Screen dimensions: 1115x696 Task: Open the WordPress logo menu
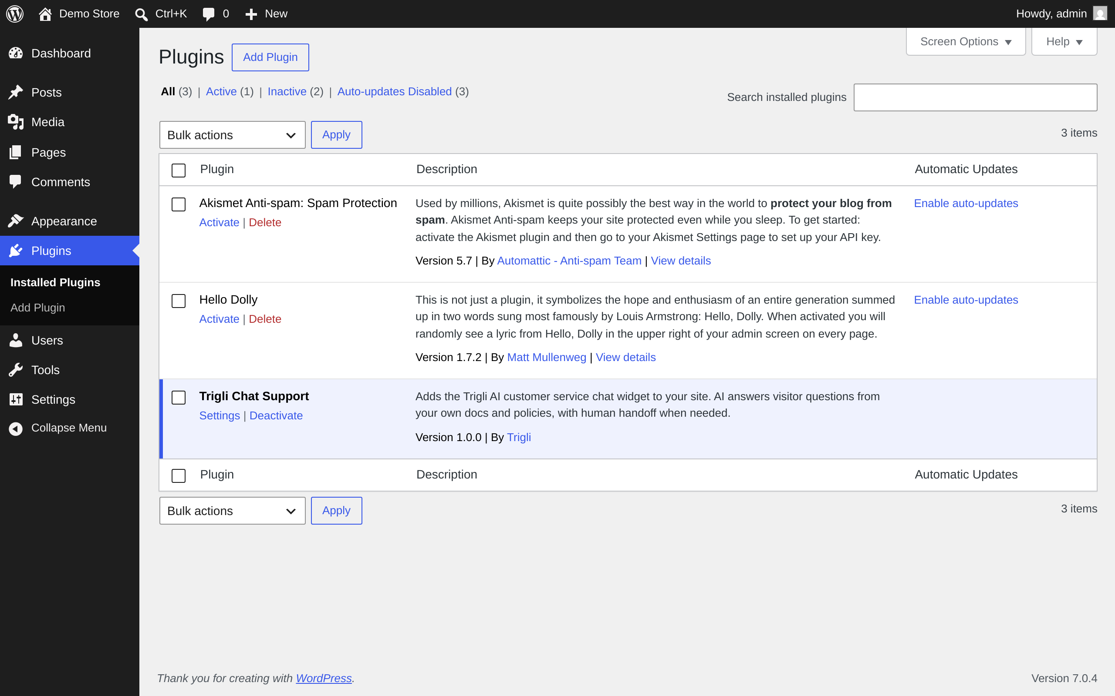[x=15, y=14]
